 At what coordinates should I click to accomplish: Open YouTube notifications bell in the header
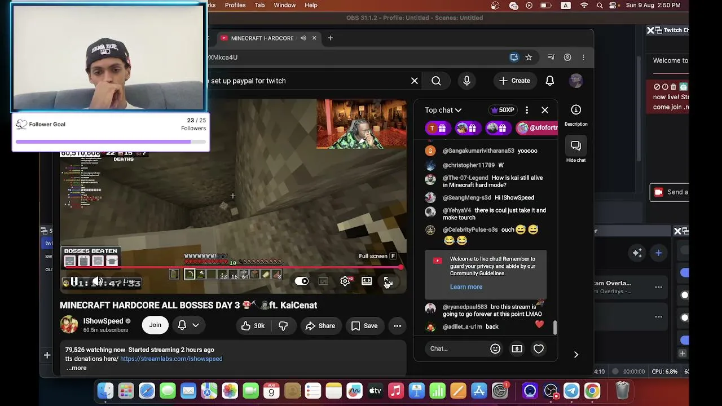point(550,81)
